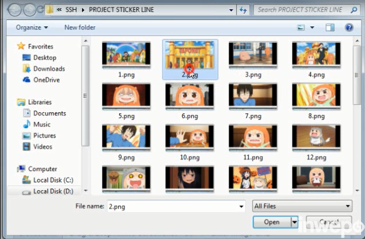
Task: Select Pictures under Libraries
Action: pyautogui.click(x=45, y=135)
